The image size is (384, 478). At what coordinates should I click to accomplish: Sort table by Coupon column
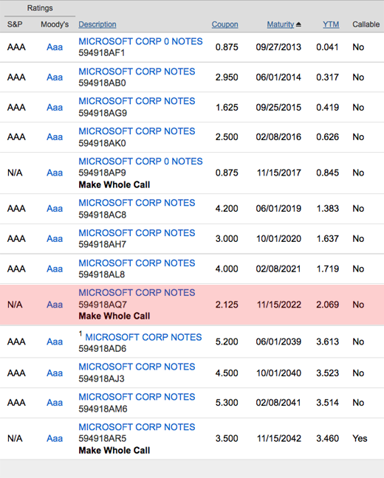point(225,24)
